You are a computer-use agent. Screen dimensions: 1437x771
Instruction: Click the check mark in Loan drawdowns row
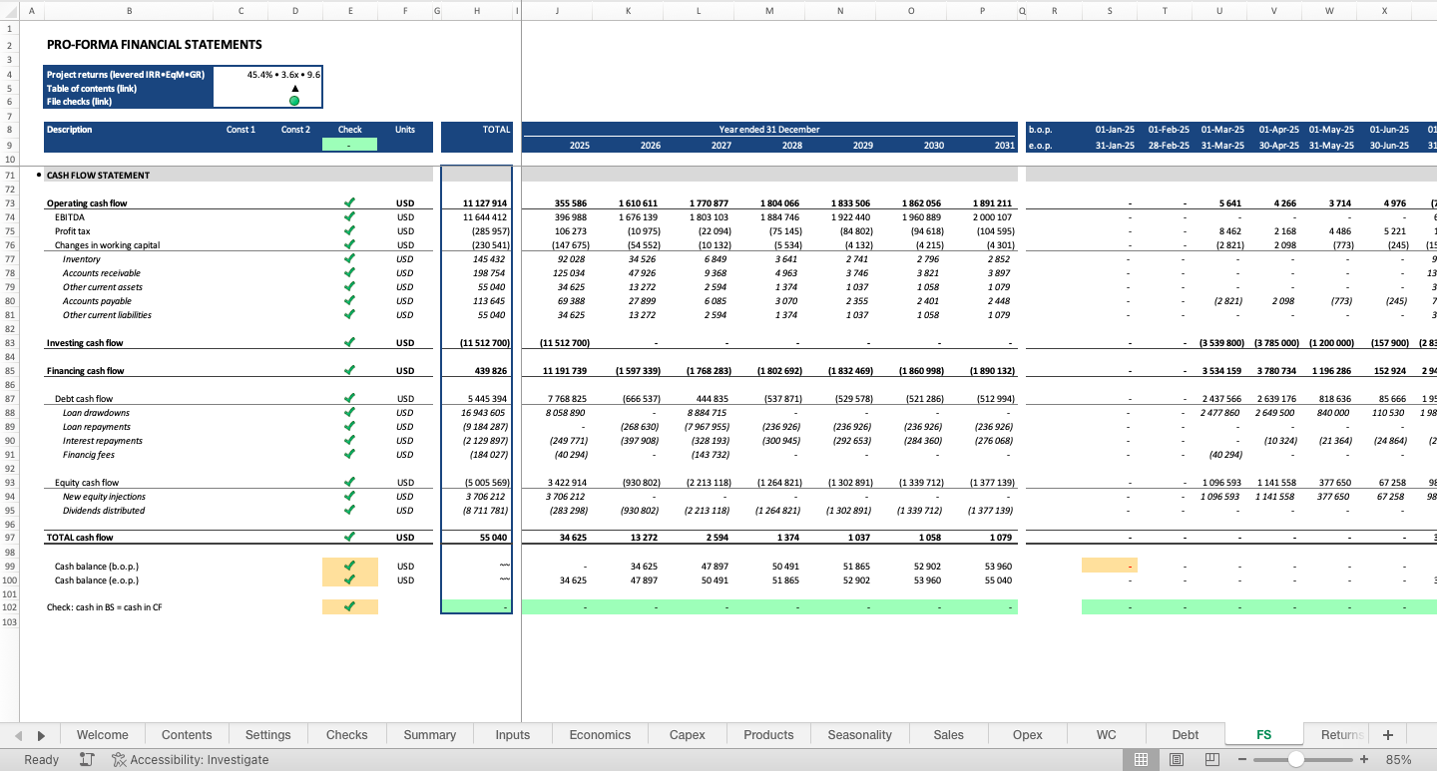[x=349, y=412]
